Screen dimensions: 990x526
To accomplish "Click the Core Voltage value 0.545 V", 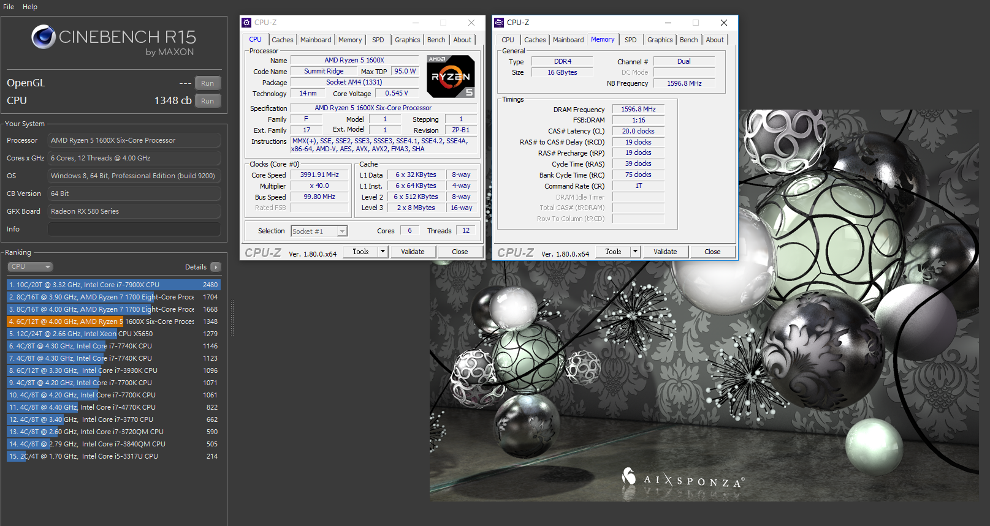I will [x=396, y=93].
